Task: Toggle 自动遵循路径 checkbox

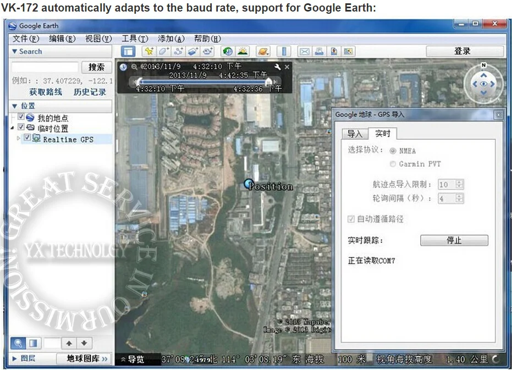Action: (x=351, y=219)
